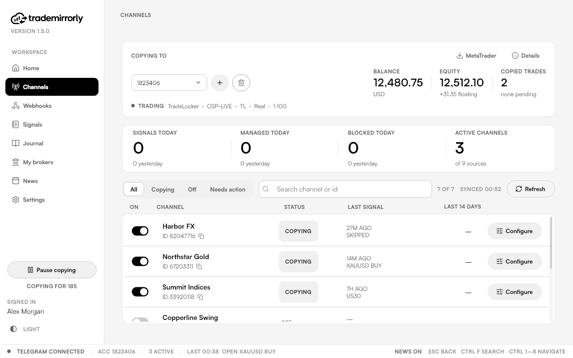
Task: Show the Needs action filter tab
Action: click(228, 189)
